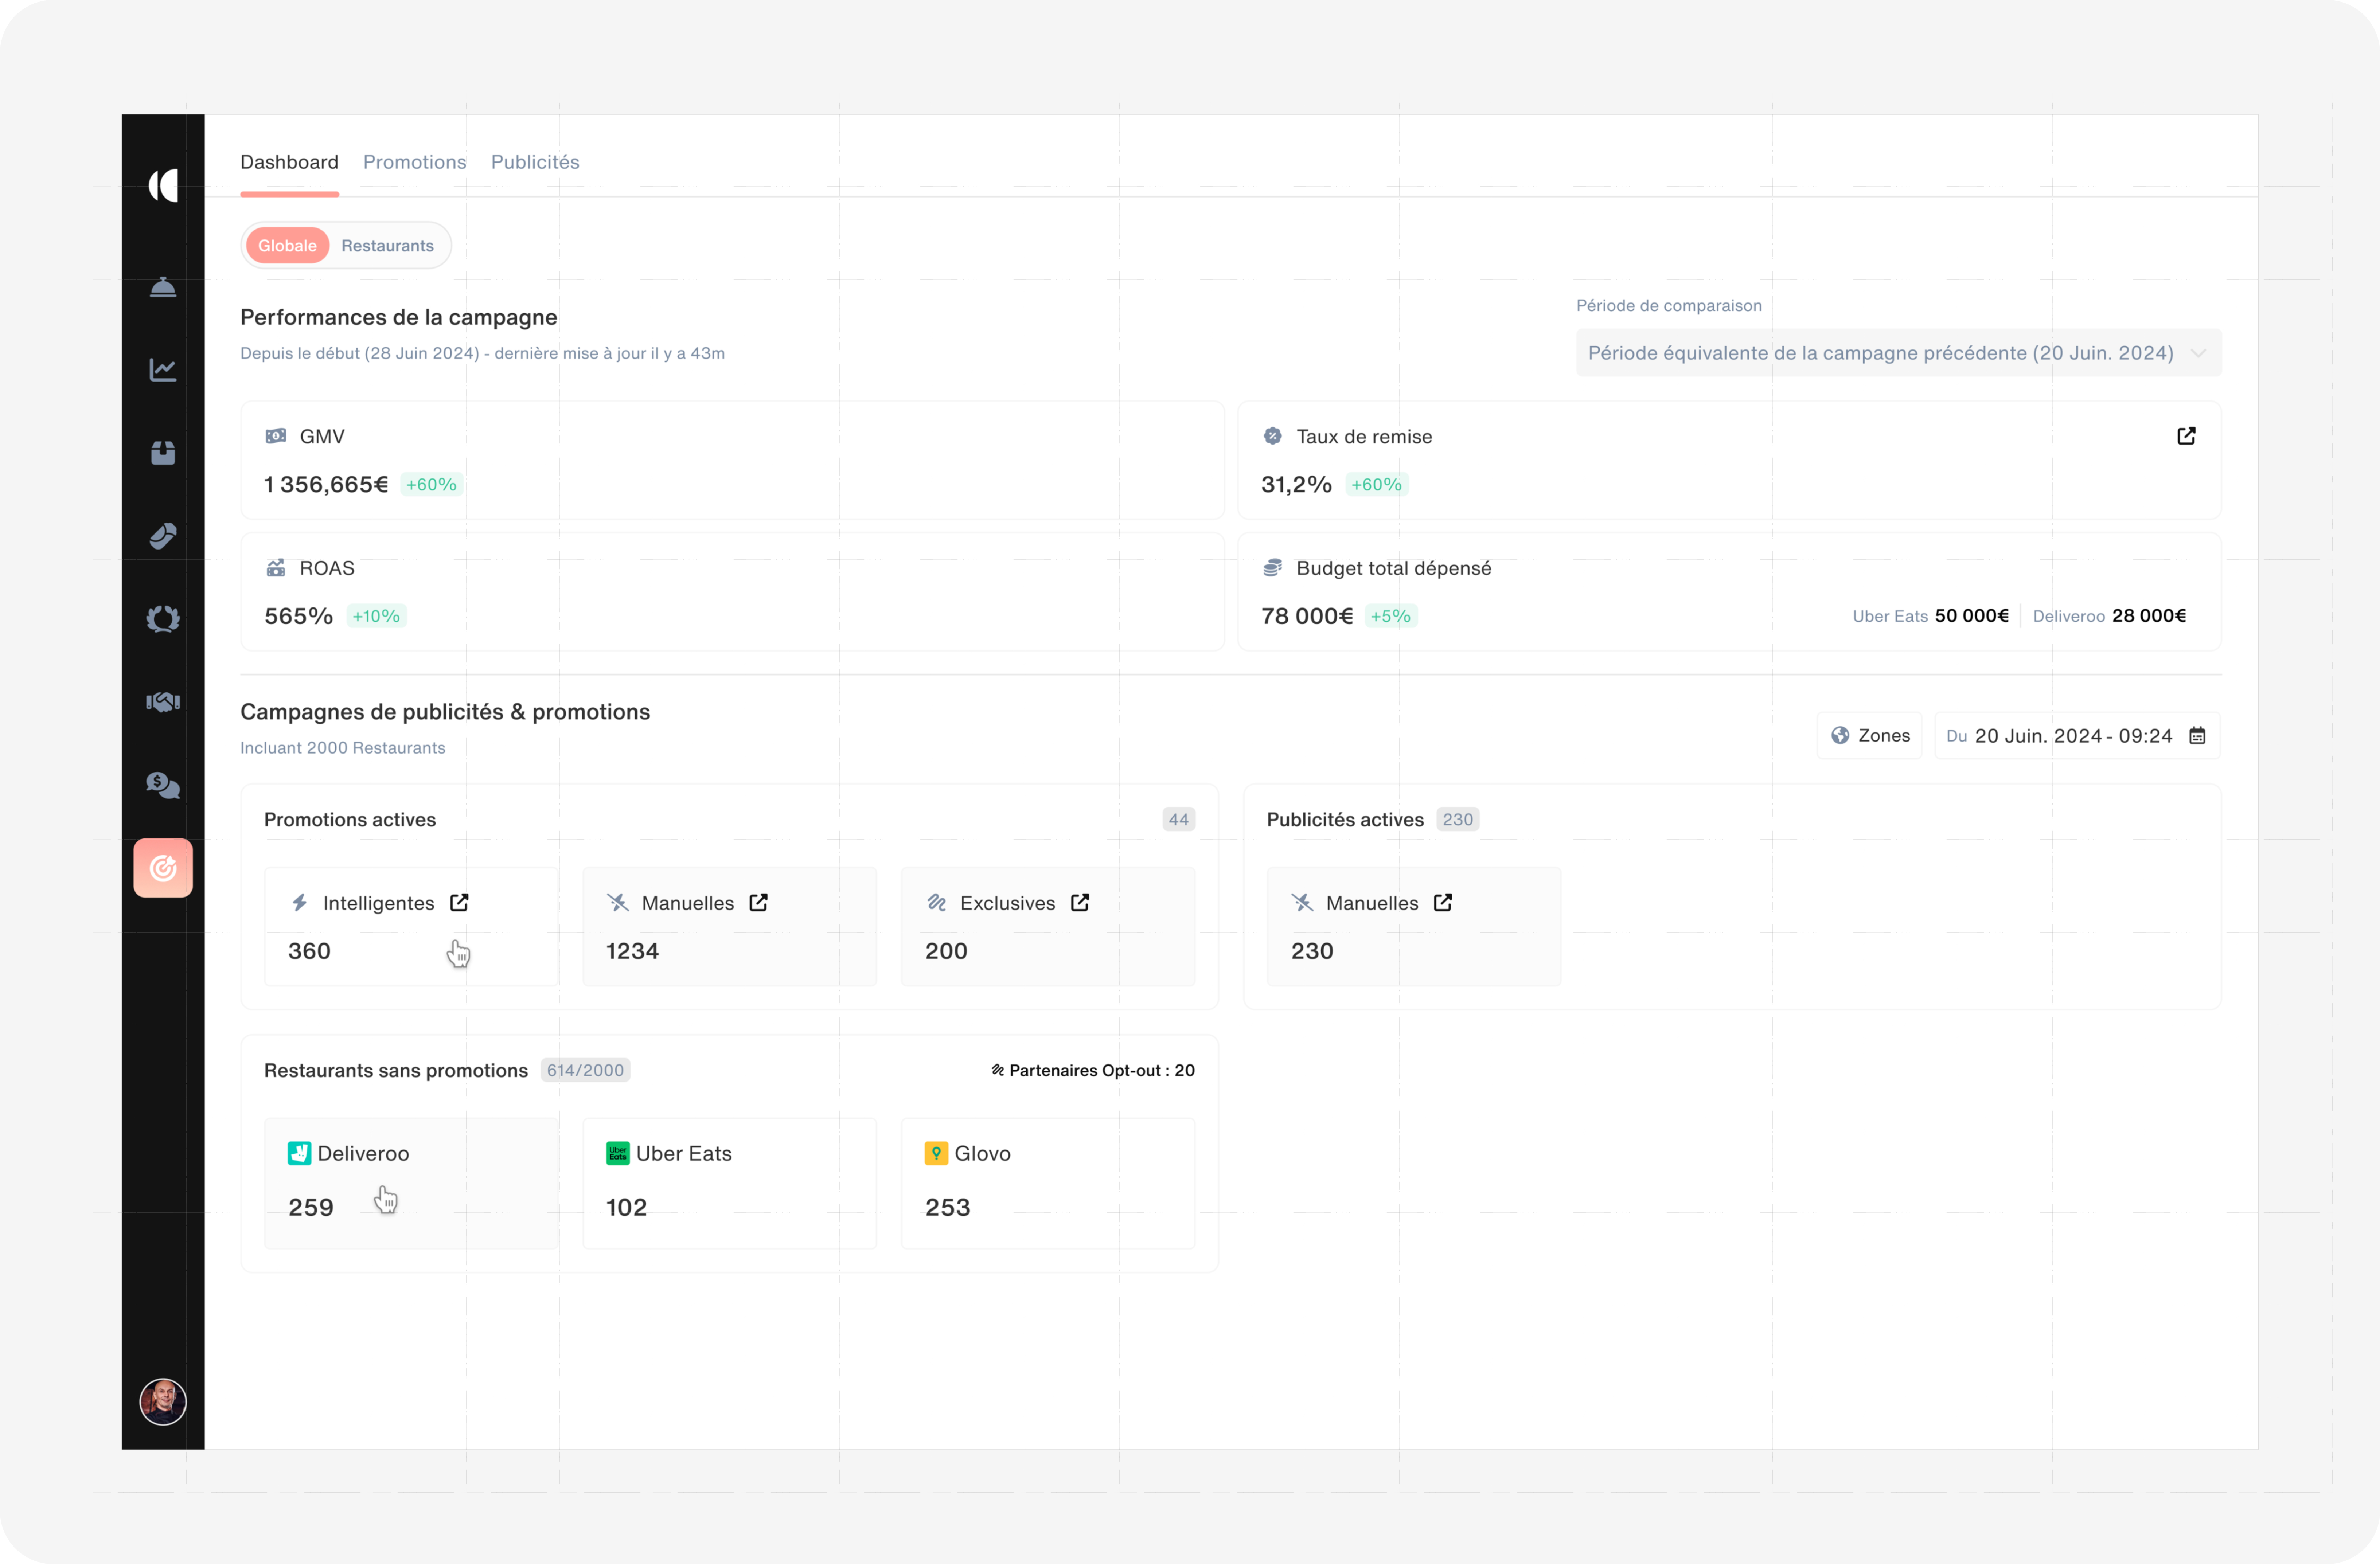Open external link icon on Taux de remise
This screenshot has width=2380, height=1564.
[x=2186, y=436]
